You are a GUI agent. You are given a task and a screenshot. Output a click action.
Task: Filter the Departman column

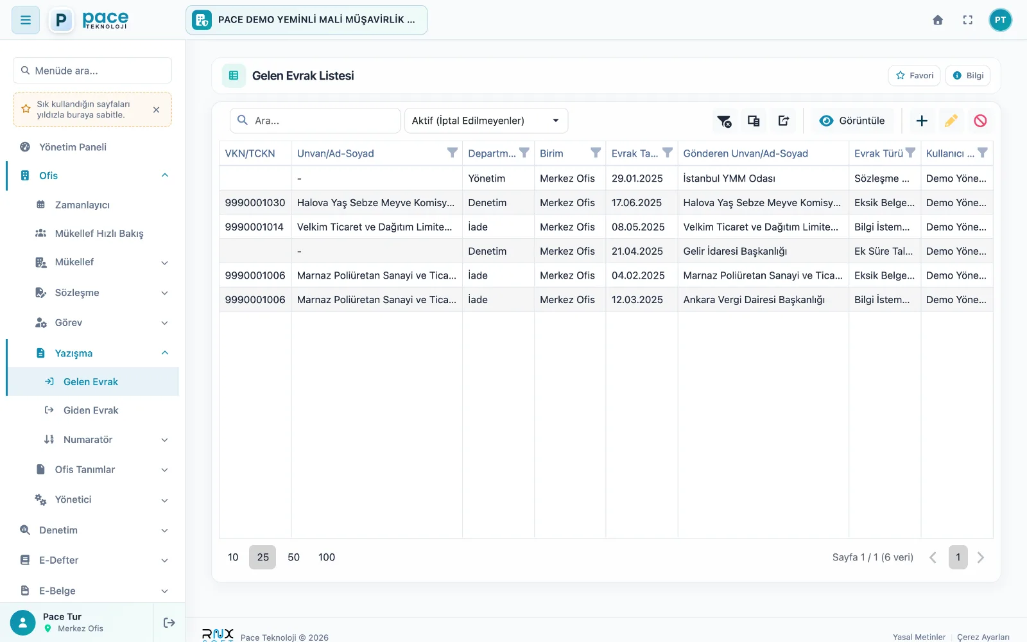tap(524, 153)
